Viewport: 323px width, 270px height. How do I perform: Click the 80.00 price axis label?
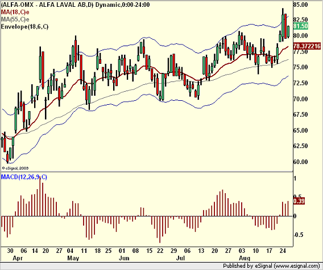tap(301, 35)
